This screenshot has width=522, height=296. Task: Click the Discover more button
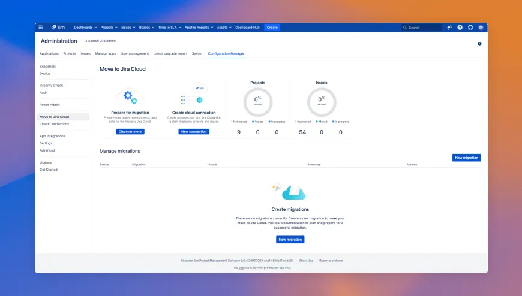(130, 131)
